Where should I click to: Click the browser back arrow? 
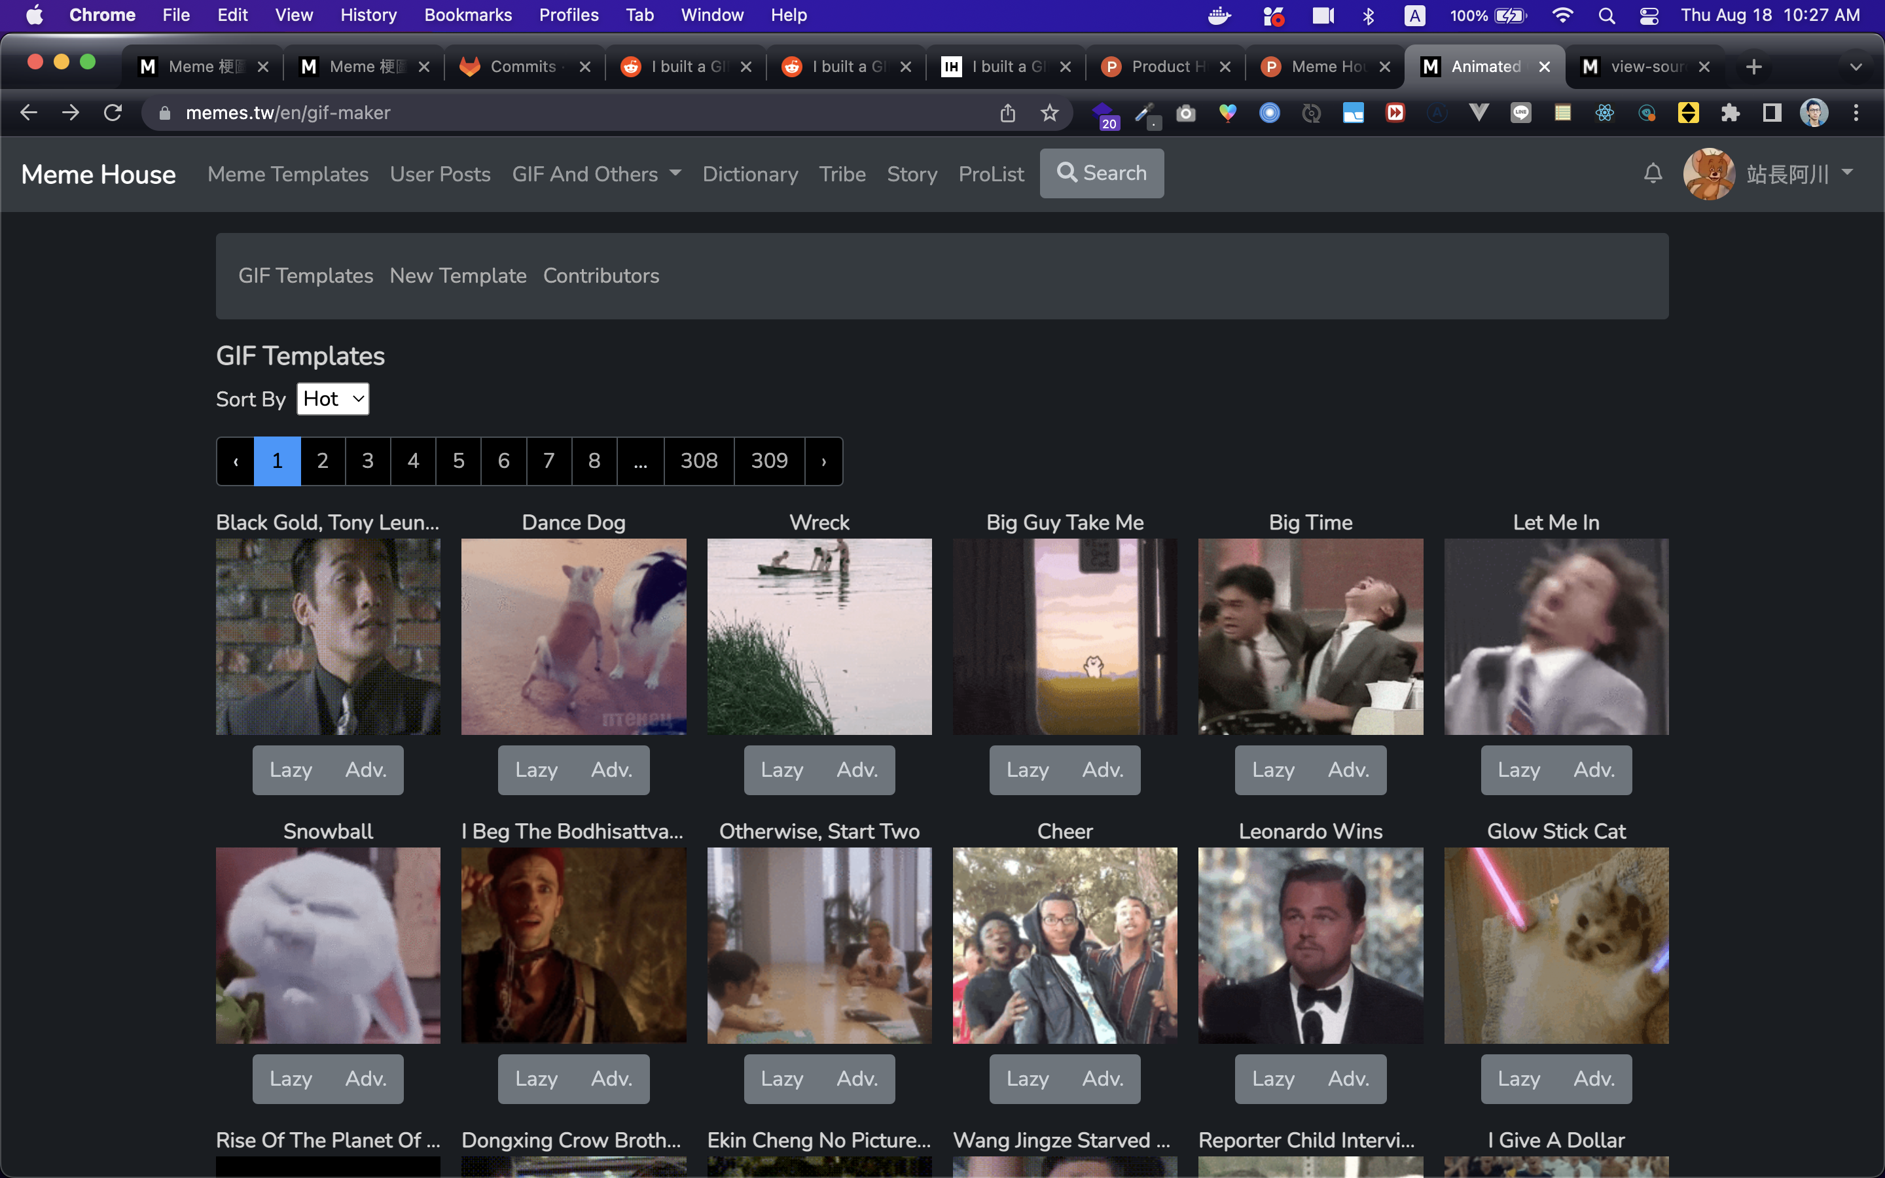pyautogui.click(x=29, y=113)
